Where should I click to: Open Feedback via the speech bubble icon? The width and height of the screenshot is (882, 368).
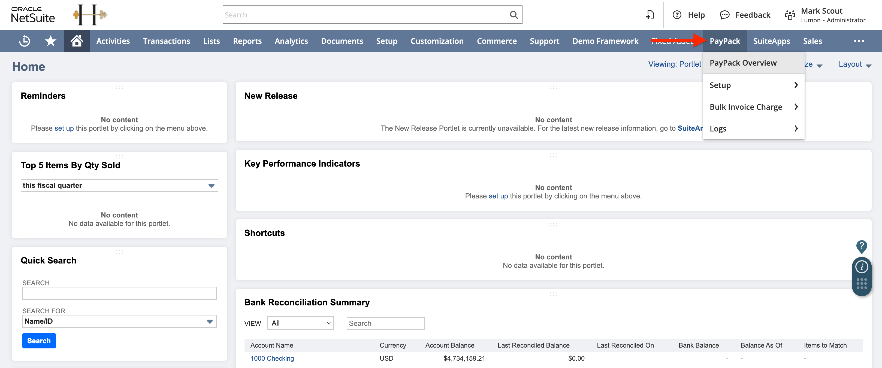point(724,15)
